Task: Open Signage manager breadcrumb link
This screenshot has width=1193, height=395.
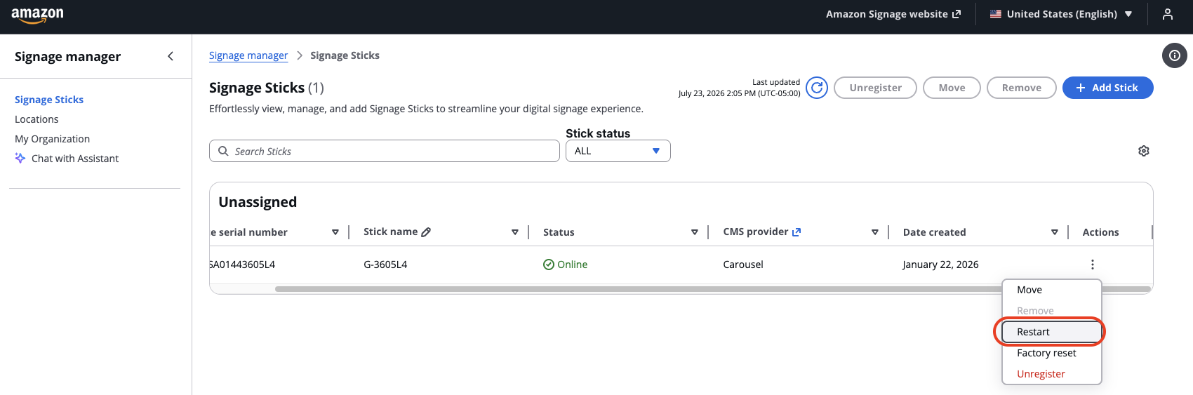Action: 248,55
